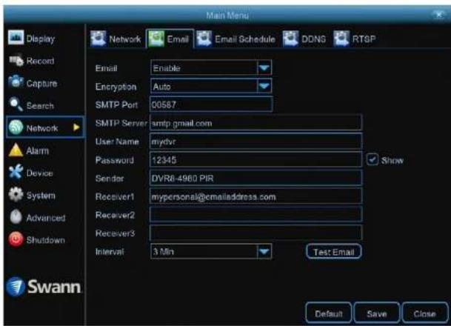The height and width of the screenshot is (326, 451).
Task: Click the green Email tab icon
Action: coord(156,39)
